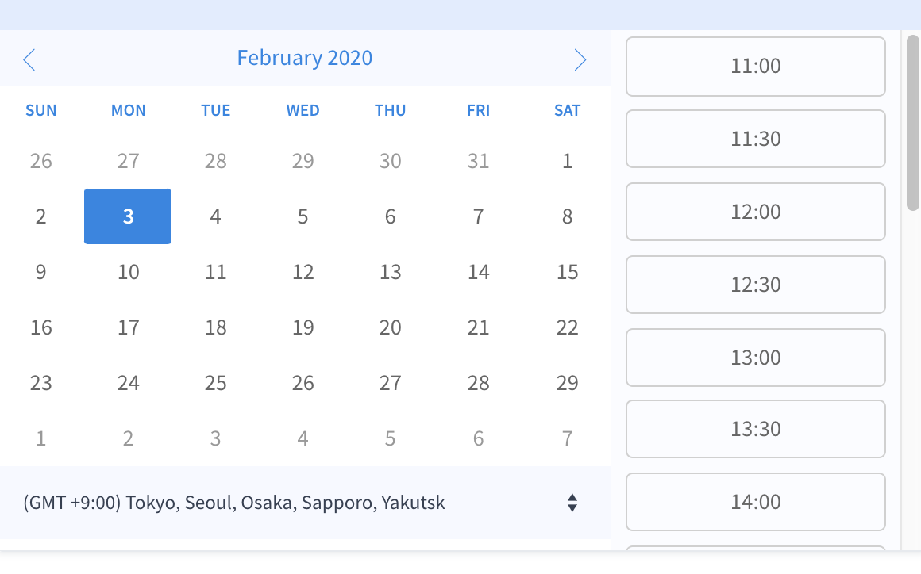Pick February 19 in the calendar

coord(303,327)
